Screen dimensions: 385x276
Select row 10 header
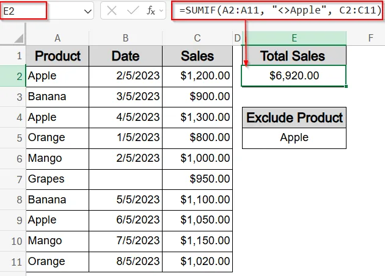[13, 241]
